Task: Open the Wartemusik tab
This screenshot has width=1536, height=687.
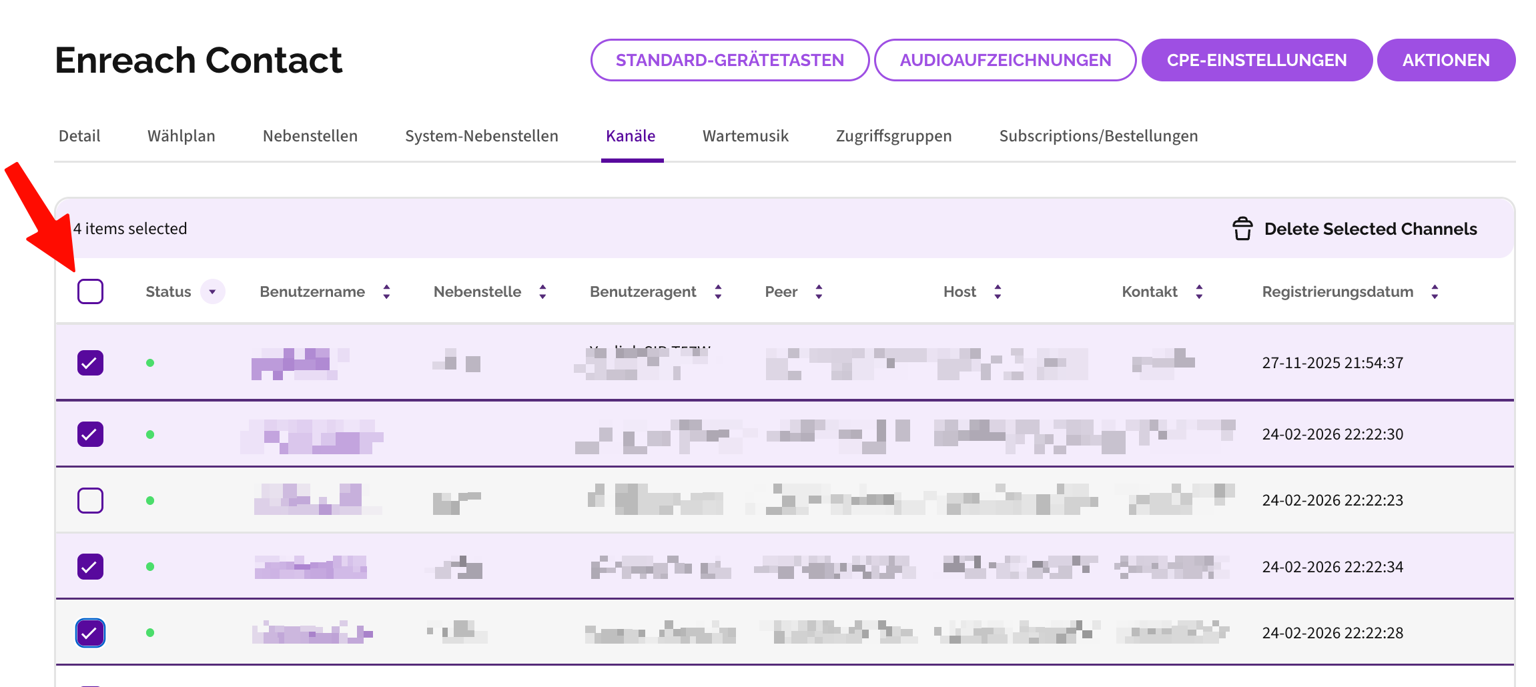Action: coord(745,136)
